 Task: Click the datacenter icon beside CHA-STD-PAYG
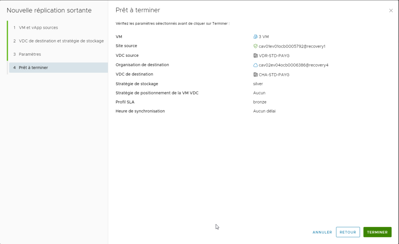[x=255, y=74]
